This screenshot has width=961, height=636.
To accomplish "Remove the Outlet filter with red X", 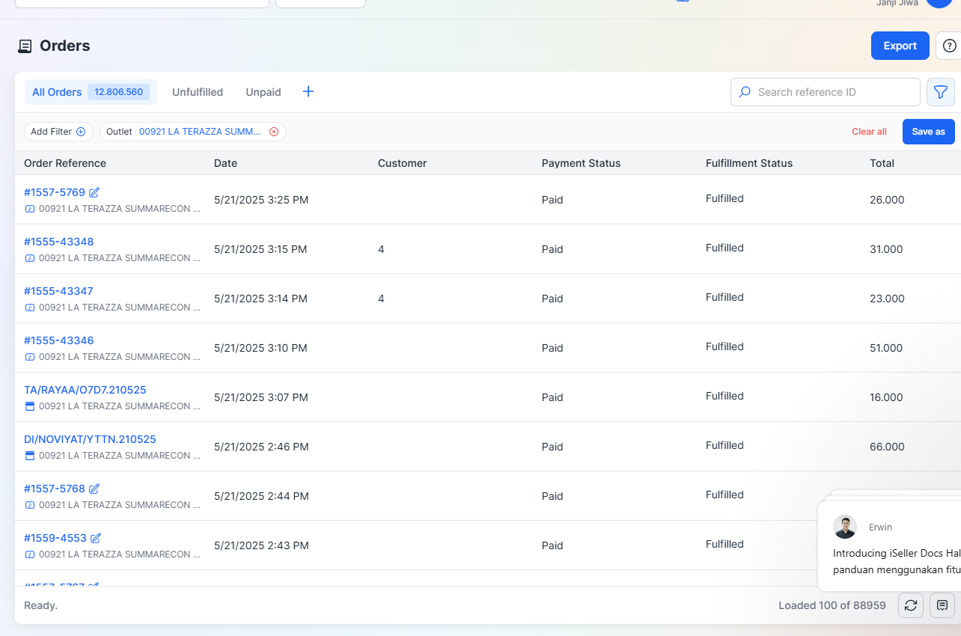I will [274, 132].
